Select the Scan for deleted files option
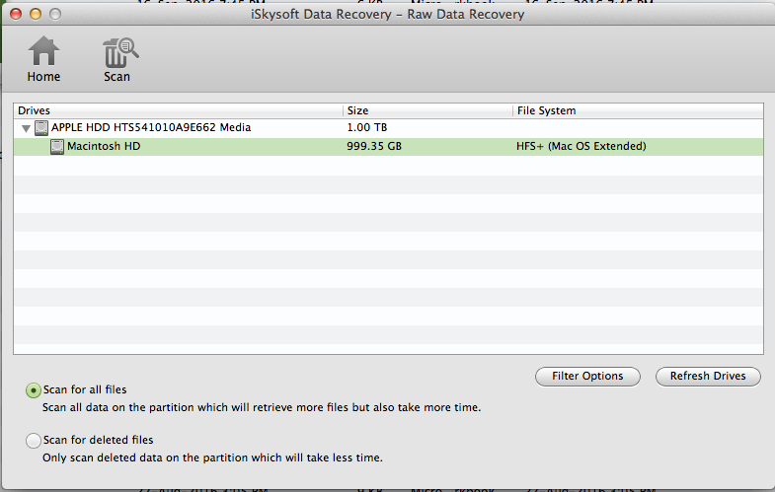Image resolution: width=775 pixels, height=492 pixels. coord(34,441)
